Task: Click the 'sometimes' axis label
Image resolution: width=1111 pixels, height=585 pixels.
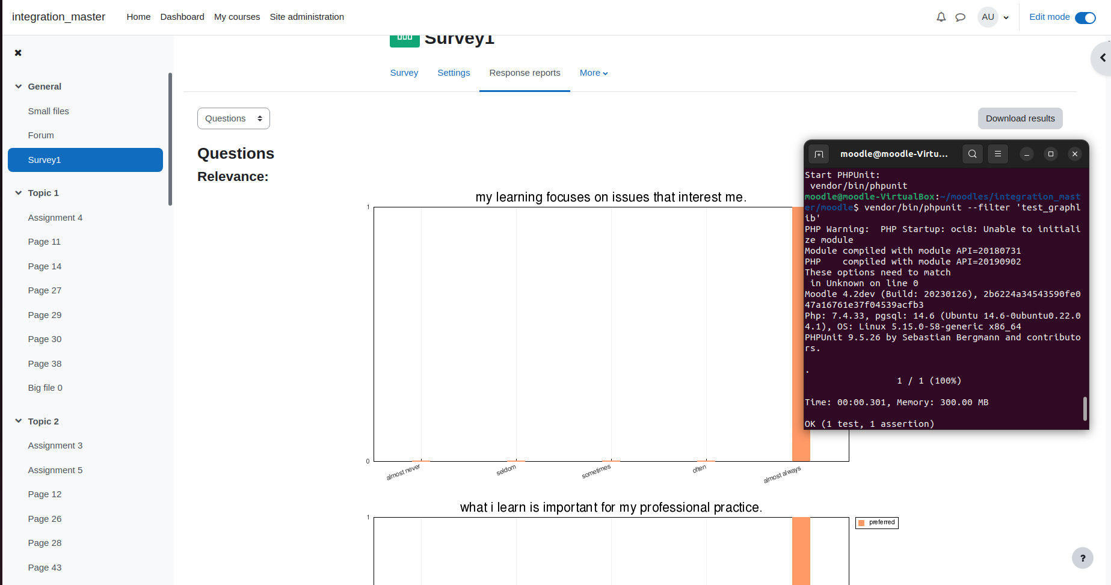Action: coord(596,471)
